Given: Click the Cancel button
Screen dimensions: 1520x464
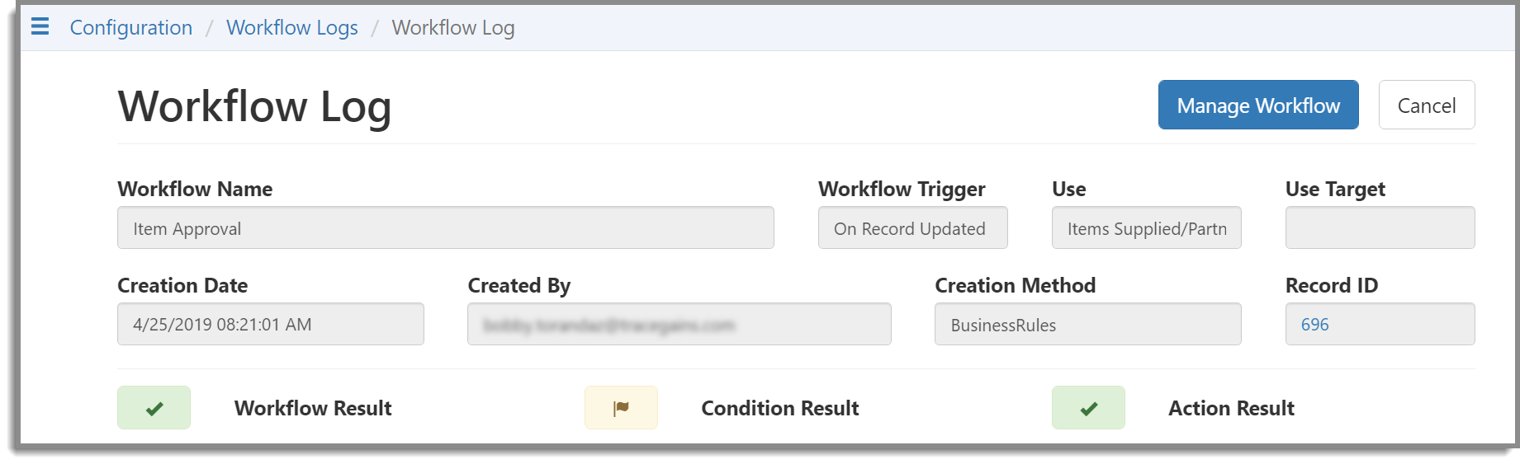Looking at the screenshot, I should 1426,105.
